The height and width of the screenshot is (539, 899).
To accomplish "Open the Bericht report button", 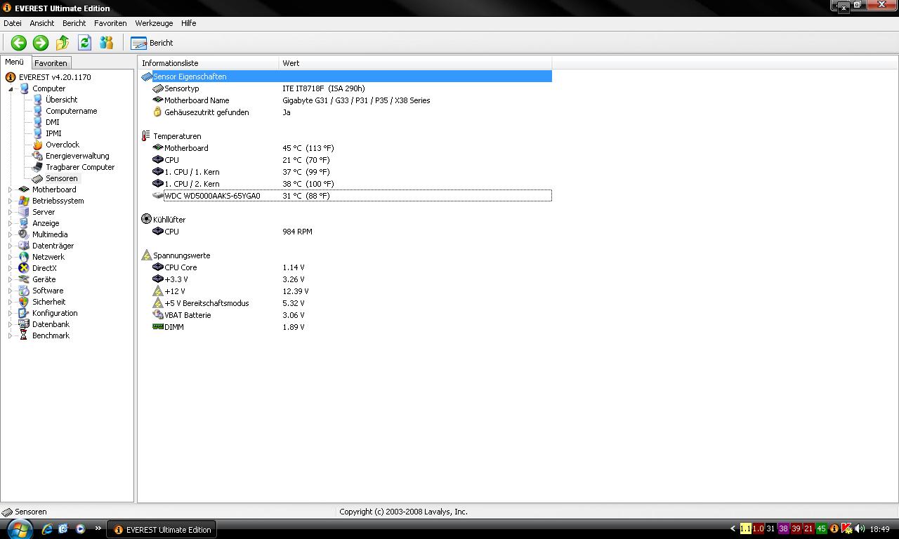I will click(152, 43).
